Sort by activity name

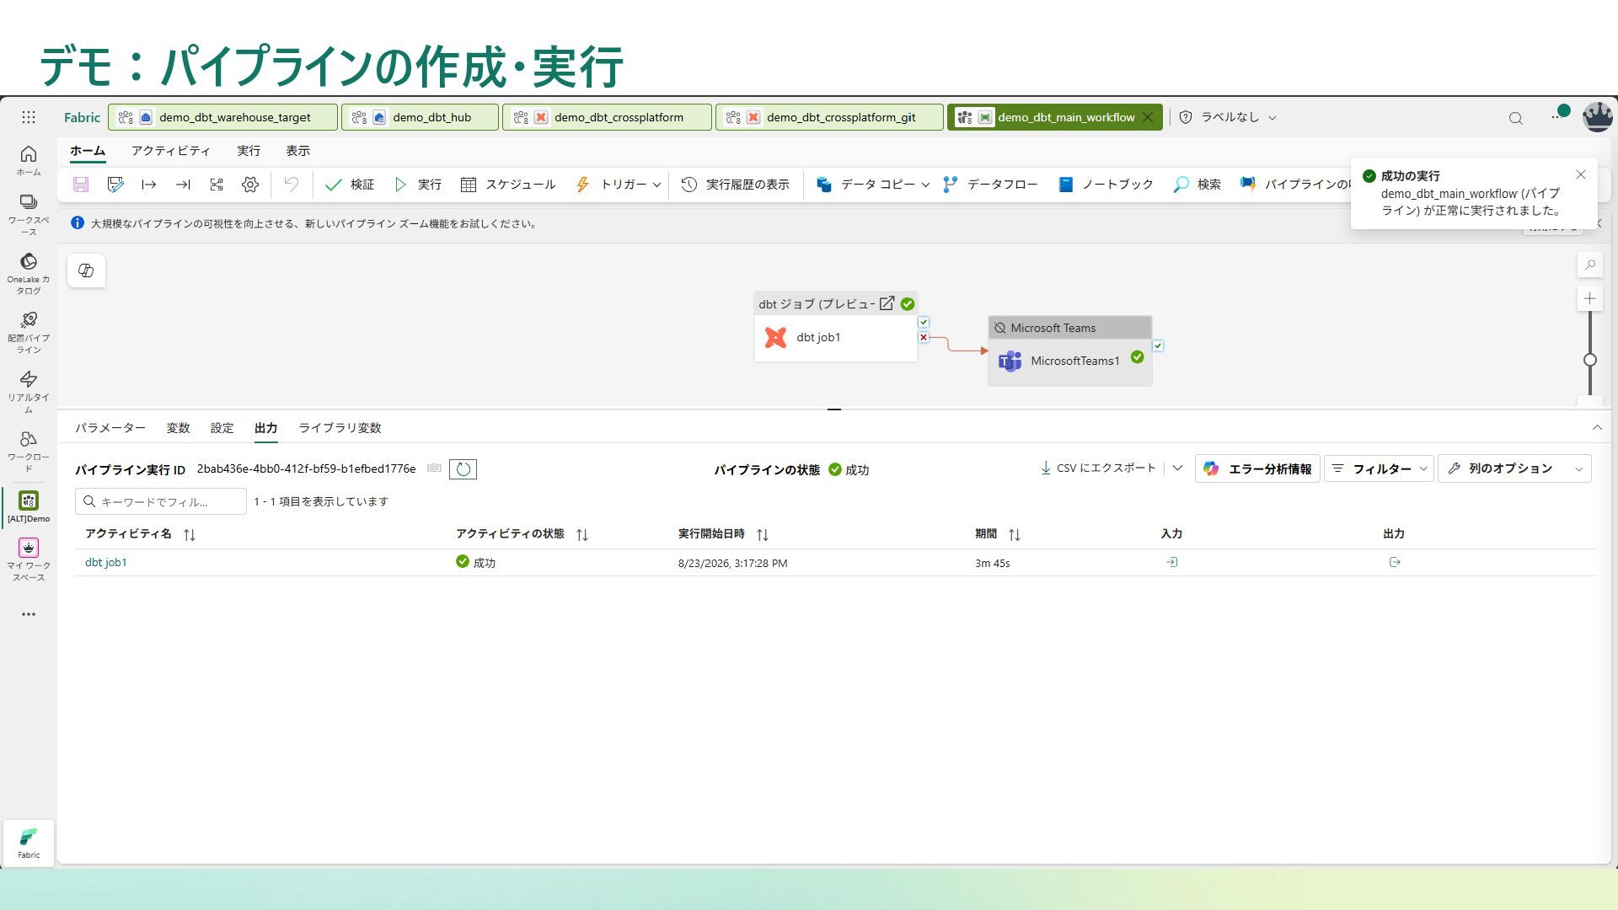tap(190, 534)
